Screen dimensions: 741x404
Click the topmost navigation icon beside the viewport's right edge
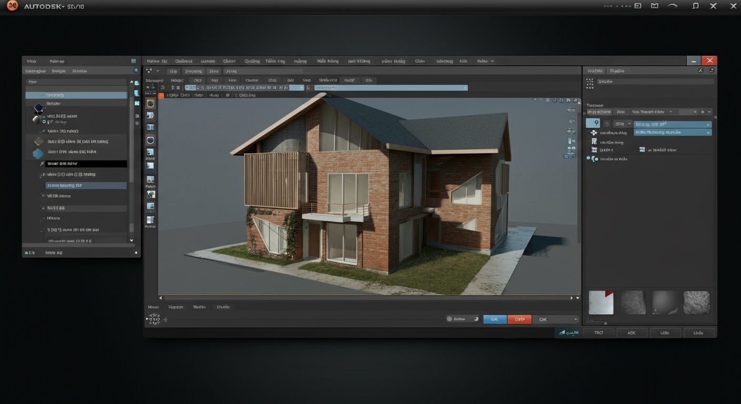[x=572, y=110]
